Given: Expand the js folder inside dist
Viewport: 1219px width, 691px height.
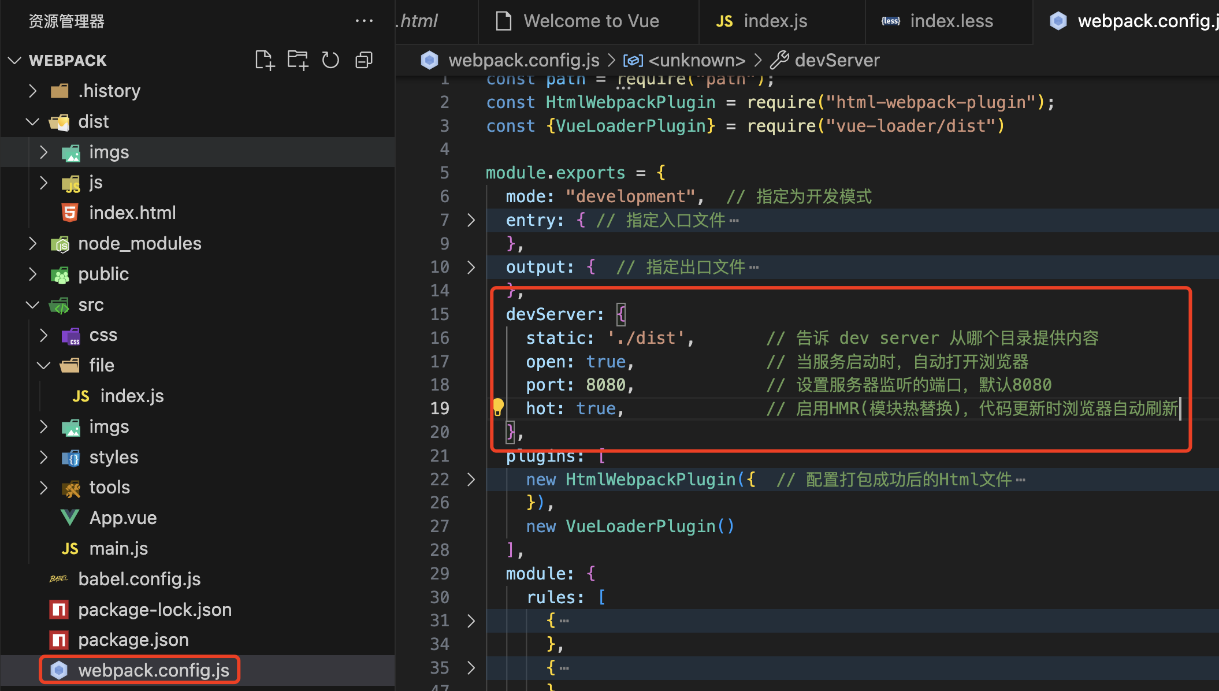Looking at the screenshot, I should pos(44,183).
